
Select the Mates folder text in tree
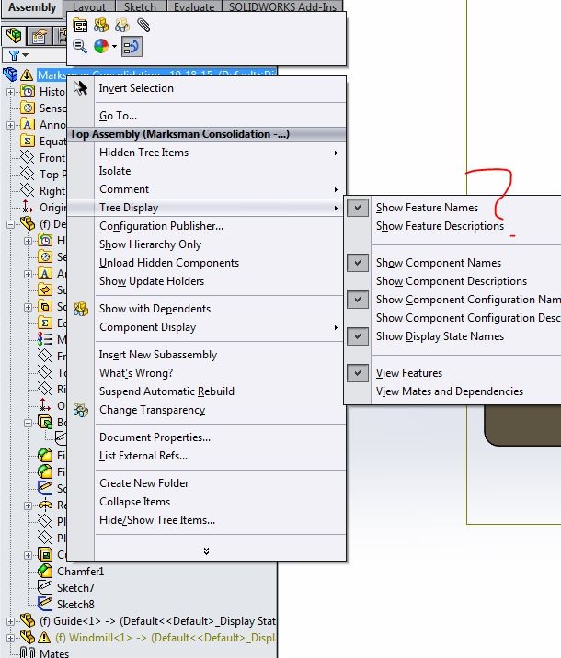click(54, 653)
